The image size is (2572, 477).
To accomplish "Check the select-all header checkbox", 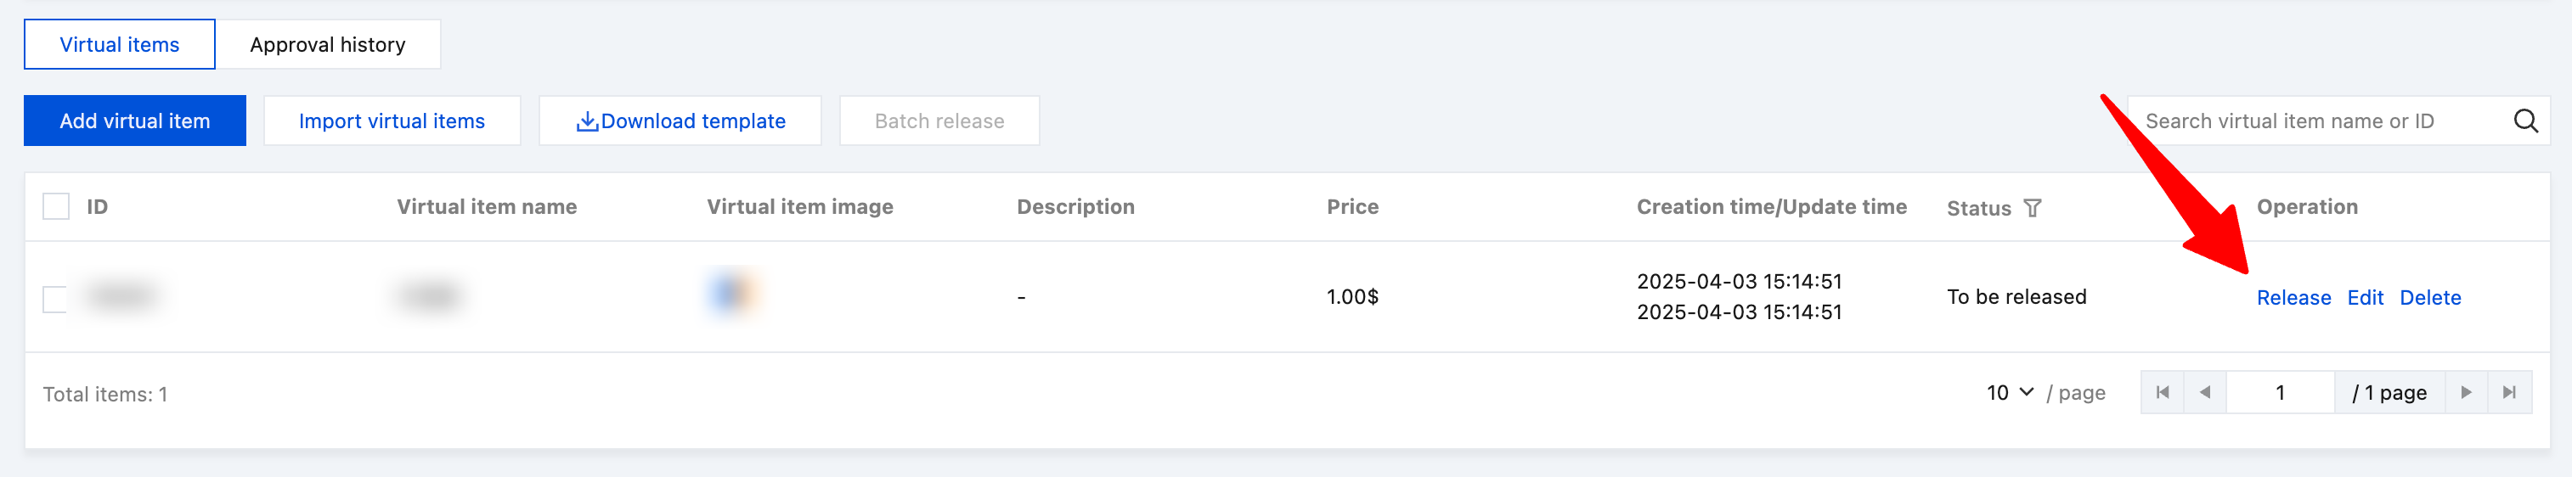I will coord(56,206).
